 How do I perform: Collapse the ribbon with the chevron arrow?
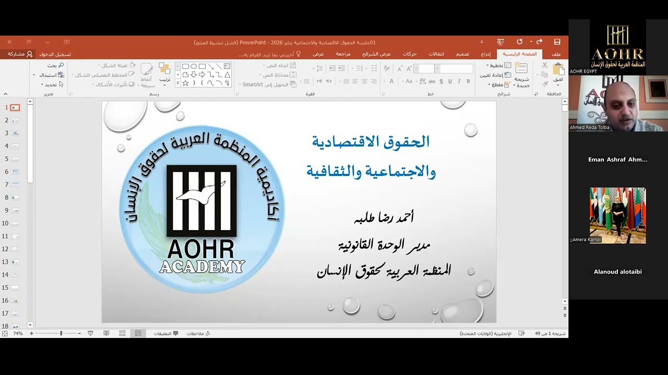pyautogui.click(x=5, y=94)
